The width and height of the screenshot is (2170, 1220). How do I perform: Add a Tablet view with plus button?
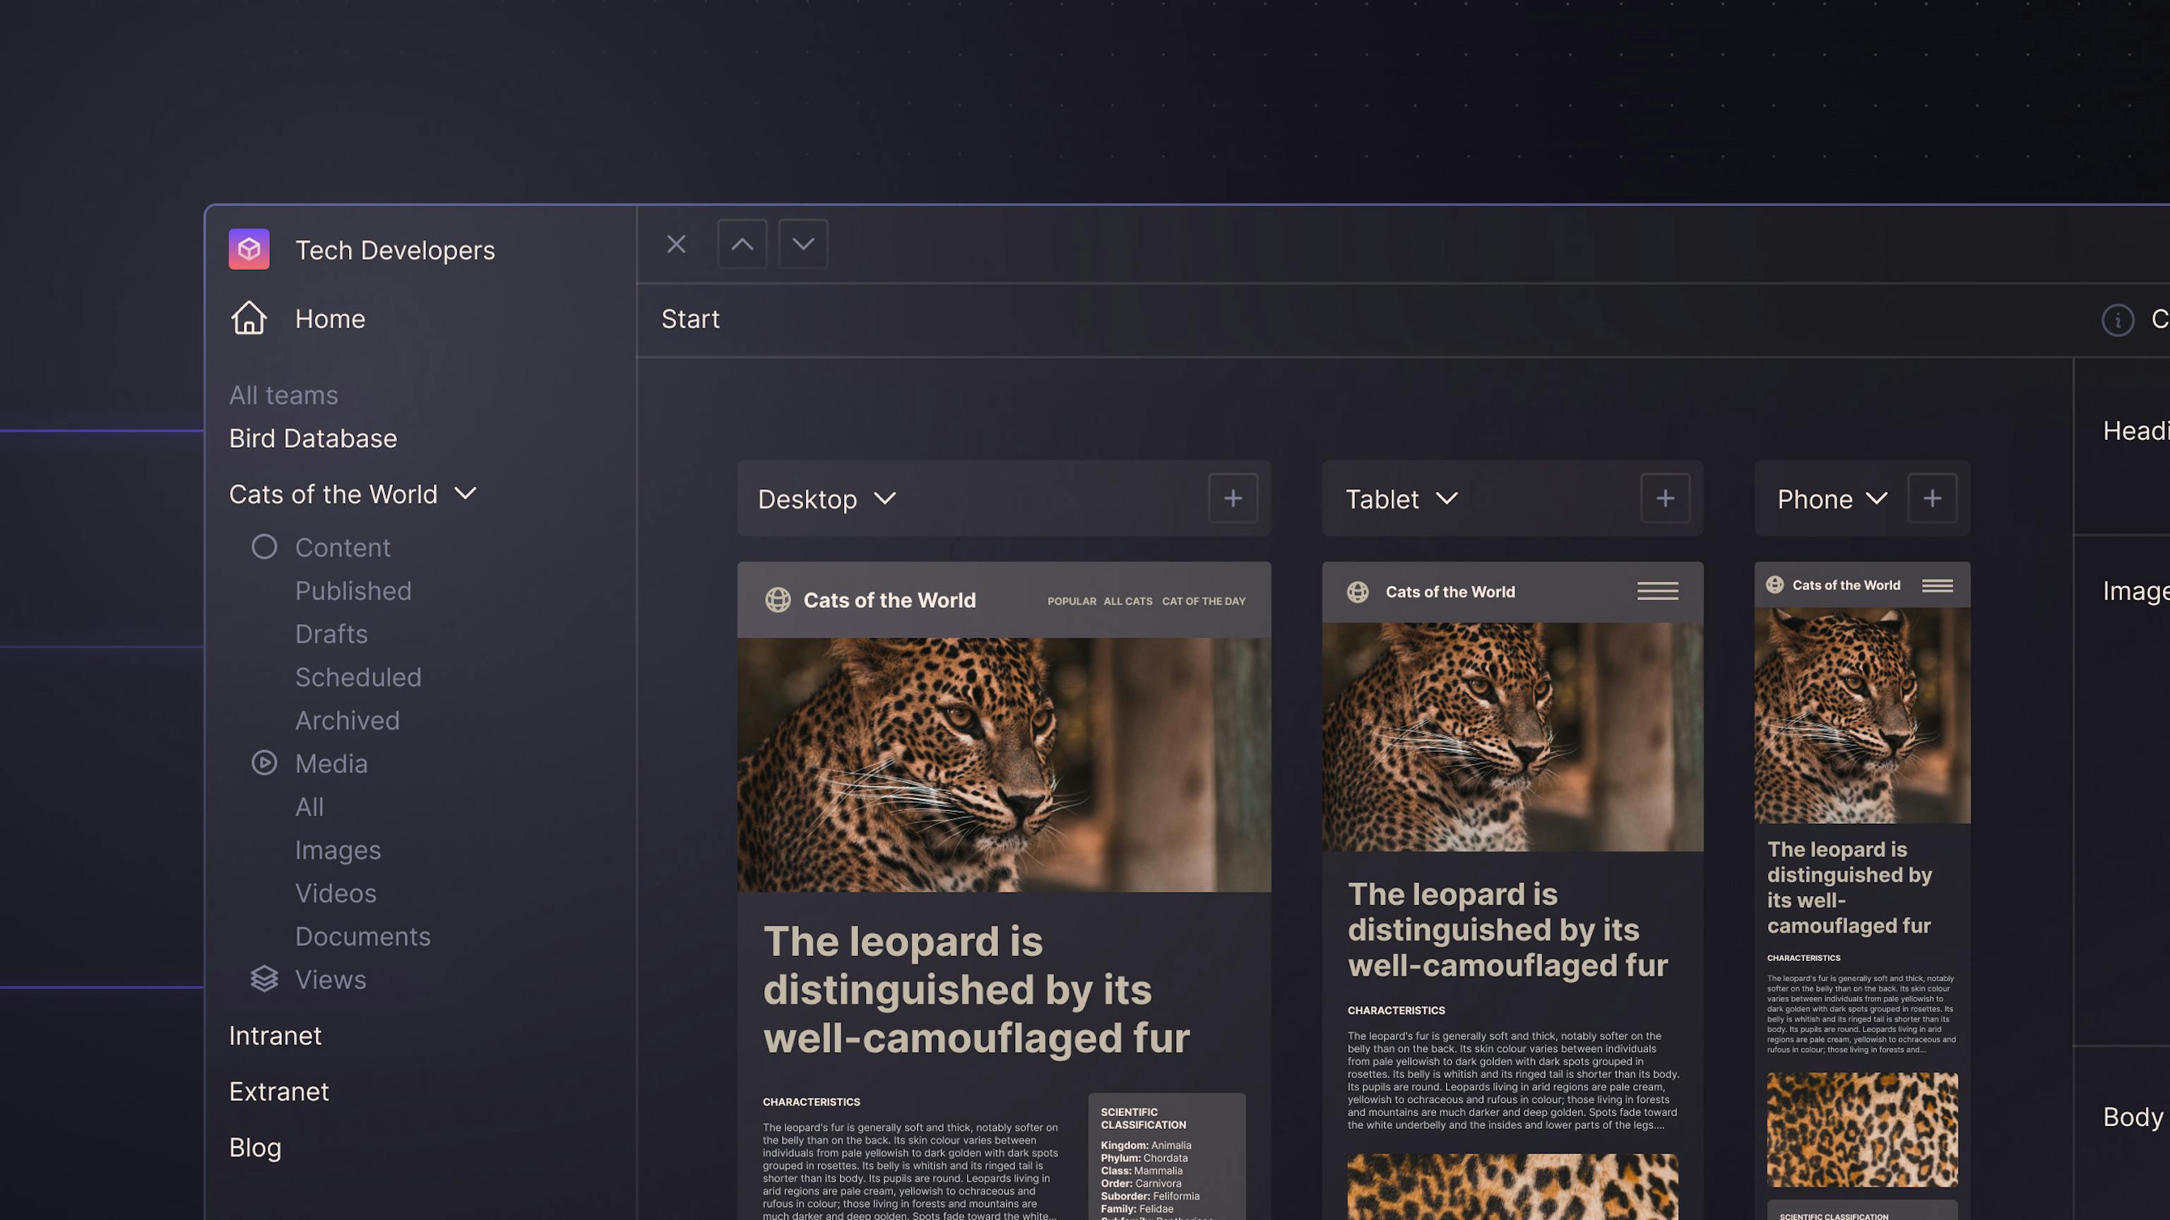(x=1664, y=498)
